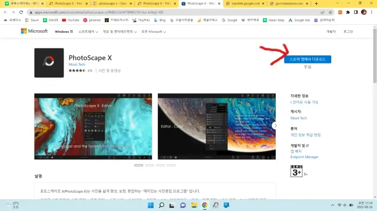Open taskbar Search
Screen dimensions: 377x211
pos(162,205)
